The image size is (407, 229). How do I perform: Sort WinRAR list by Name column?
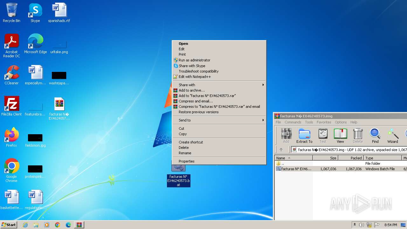293,158
